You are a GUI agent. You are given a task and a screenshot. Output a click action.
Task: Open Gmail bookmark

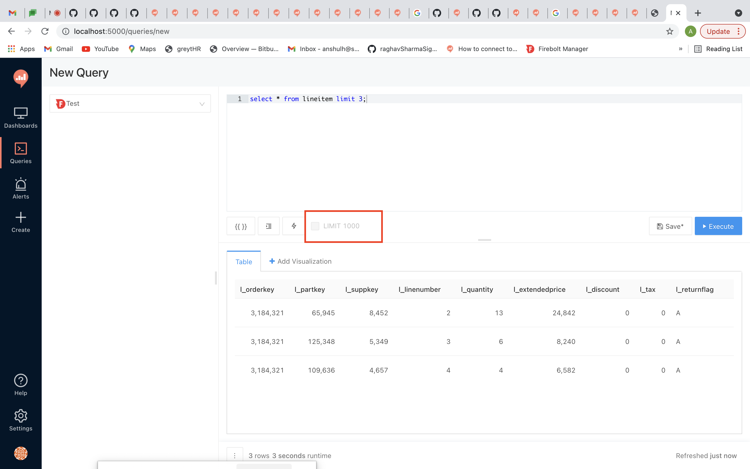pyautogui.click(x=58, y=49)
